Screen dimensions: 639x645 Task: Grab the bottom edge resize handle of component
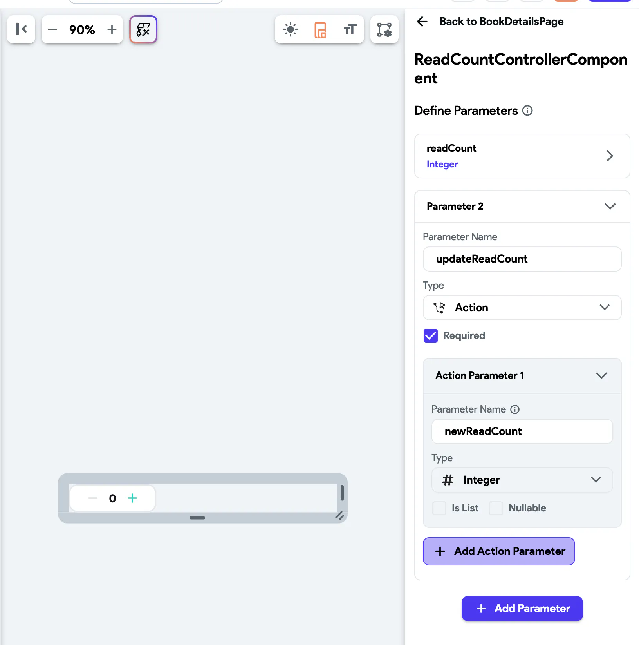click(x=197, y=518)
